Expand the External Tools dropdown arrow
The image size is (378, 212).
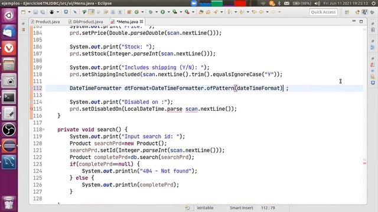point(193,12)
